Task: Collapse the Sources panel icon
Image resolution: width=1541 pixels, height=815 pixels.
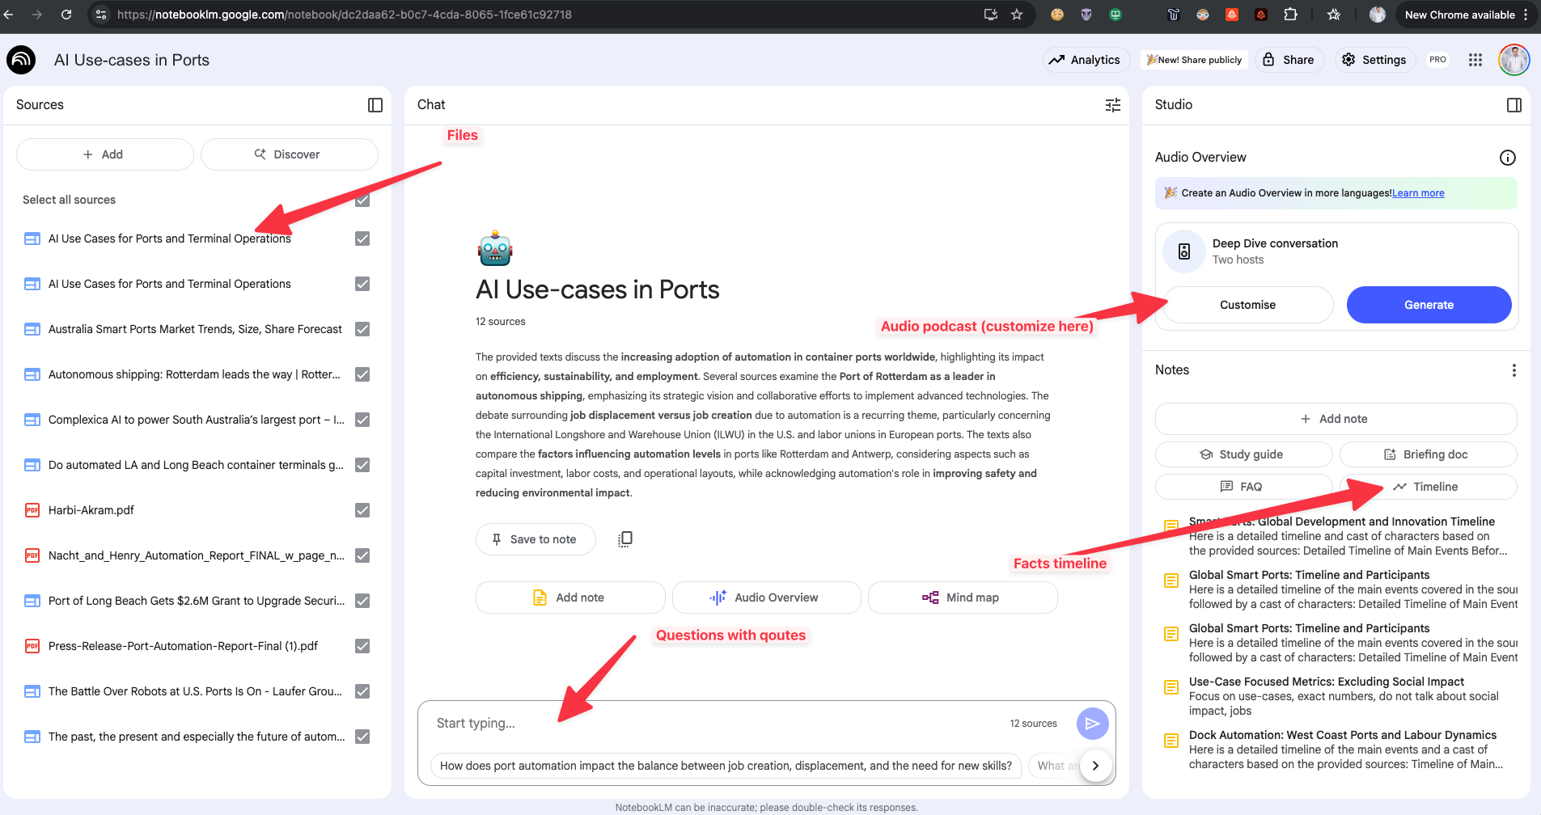Action: tap(375, 105)
